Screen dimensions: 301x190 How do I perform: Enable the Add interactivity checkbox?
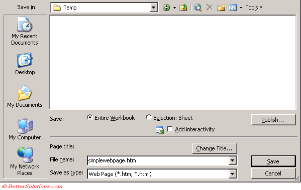[x=170, y=129]
